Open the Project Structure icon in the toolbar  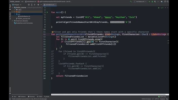click(x=165, y=2)
